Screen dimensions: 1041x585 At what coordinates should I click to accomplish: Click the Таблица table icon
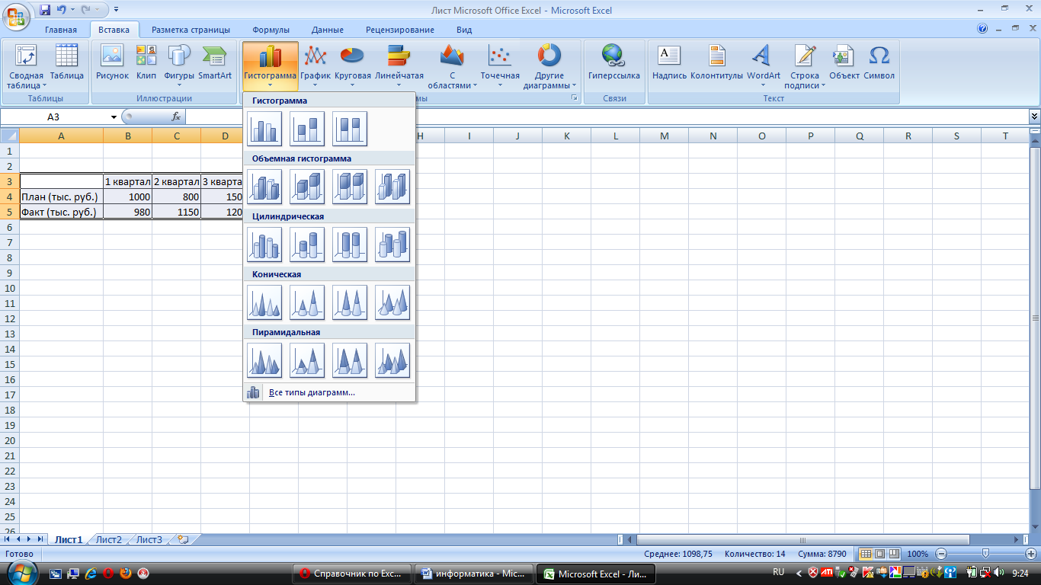(x=67, y=63)
